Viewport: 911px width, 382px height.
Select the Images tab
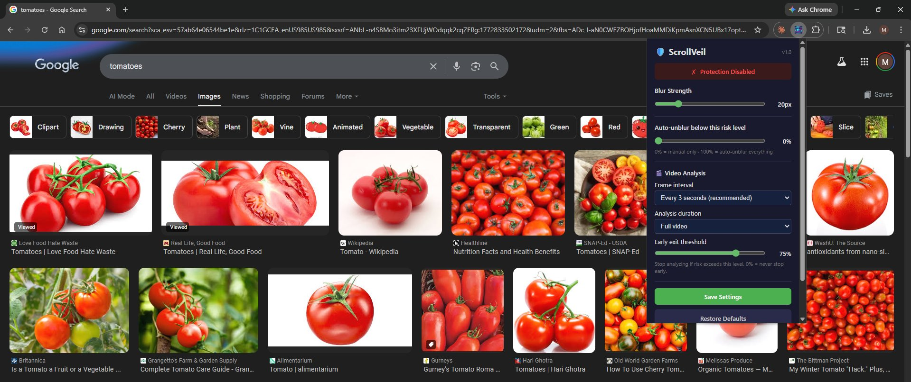(209, 96)
